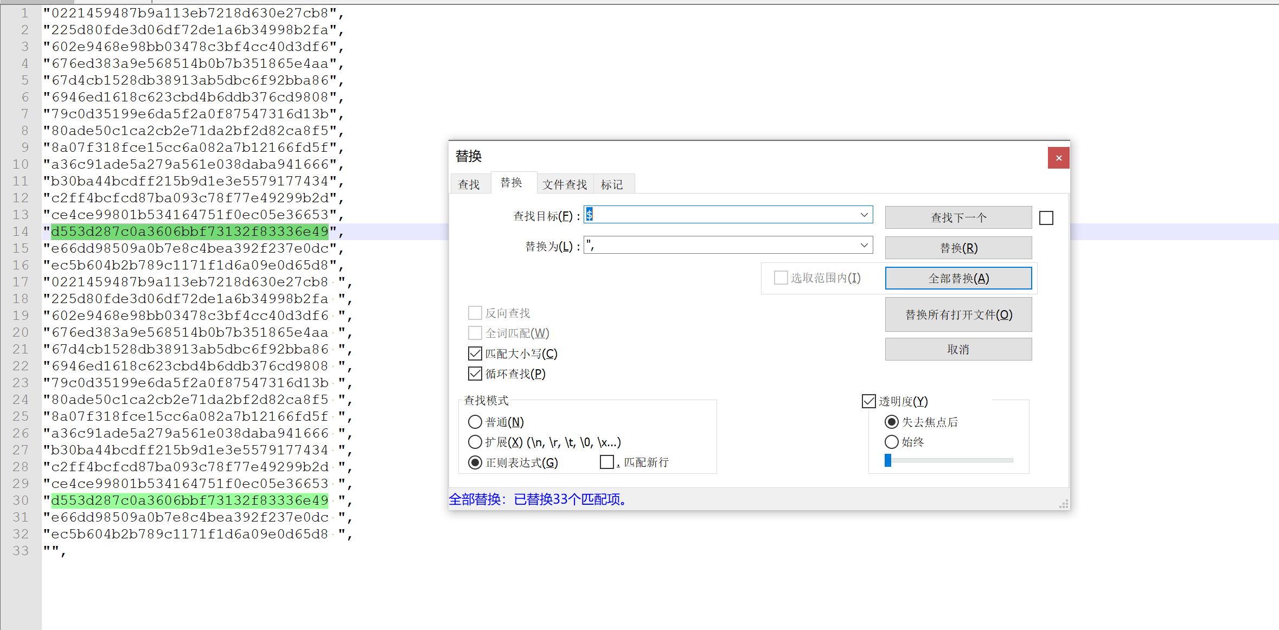Open the 查找目标 search history dropdown

click(x=865, y=215)
